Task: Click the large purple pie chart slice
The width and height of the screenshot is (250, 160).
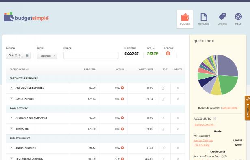Action: coord(228,66)
